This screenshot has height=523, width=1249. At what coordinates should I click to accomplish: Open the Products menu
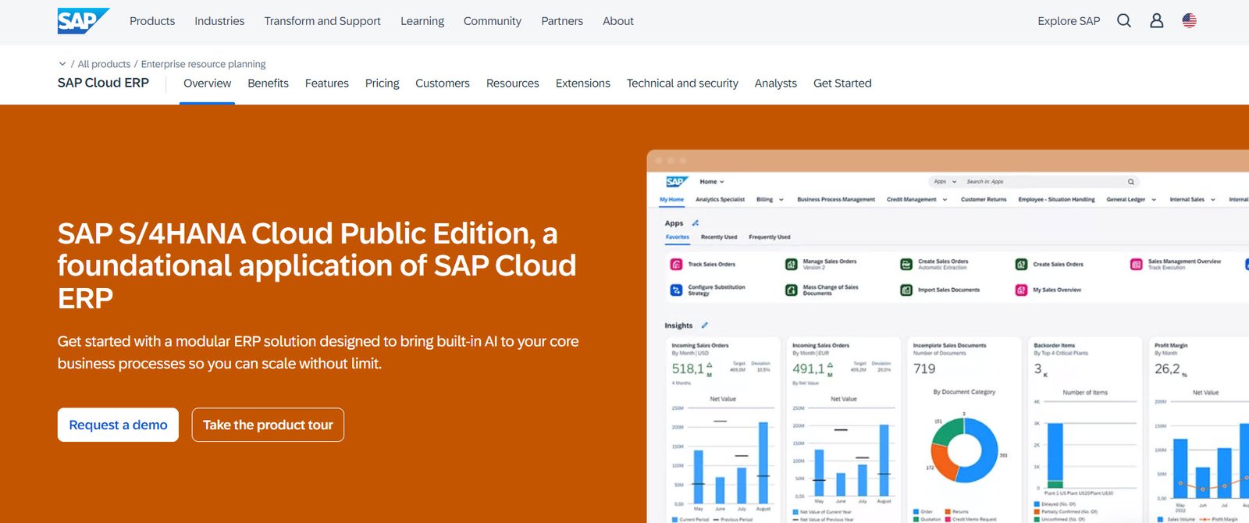[152, 21]
